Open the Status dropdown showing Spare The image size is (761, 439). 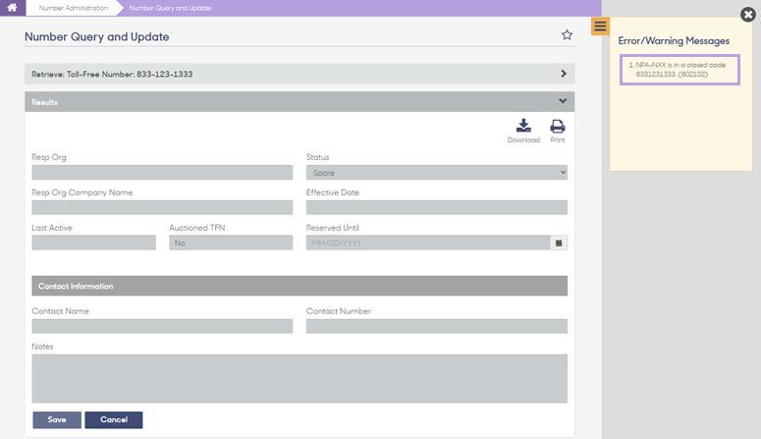click(x=436, y=173)
